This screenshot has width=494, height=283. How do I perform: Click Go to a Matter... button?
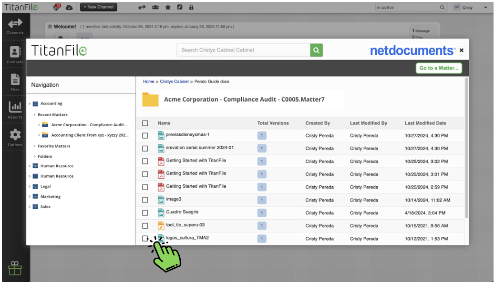tap(439, 68)
